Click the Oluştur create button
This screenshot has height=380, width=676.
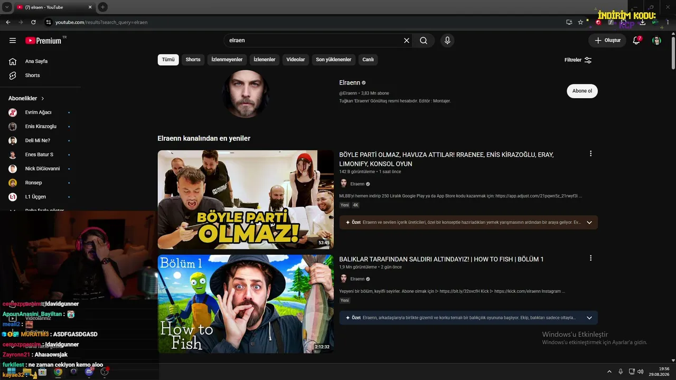607,41
